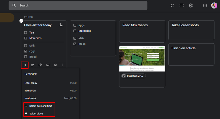The image size is (220, 119).
Task: Check eggs in the untitled list note
Action: click(x=75, y=25)
